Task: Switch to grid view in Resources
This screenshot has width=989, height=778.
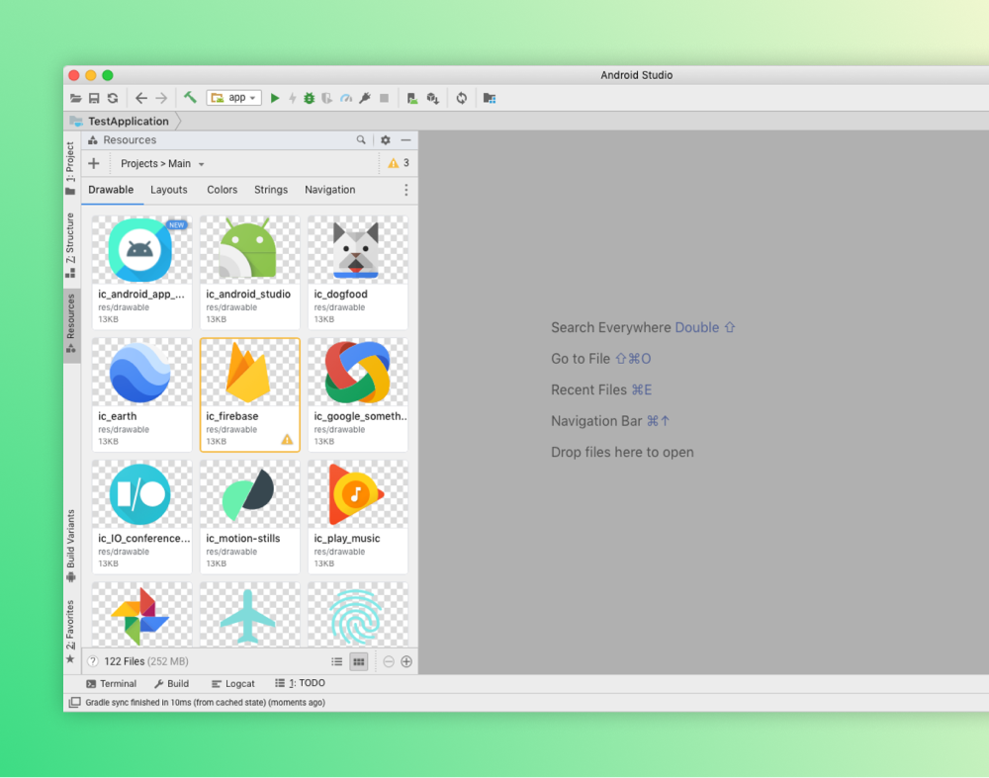Action: click(359, 661)
